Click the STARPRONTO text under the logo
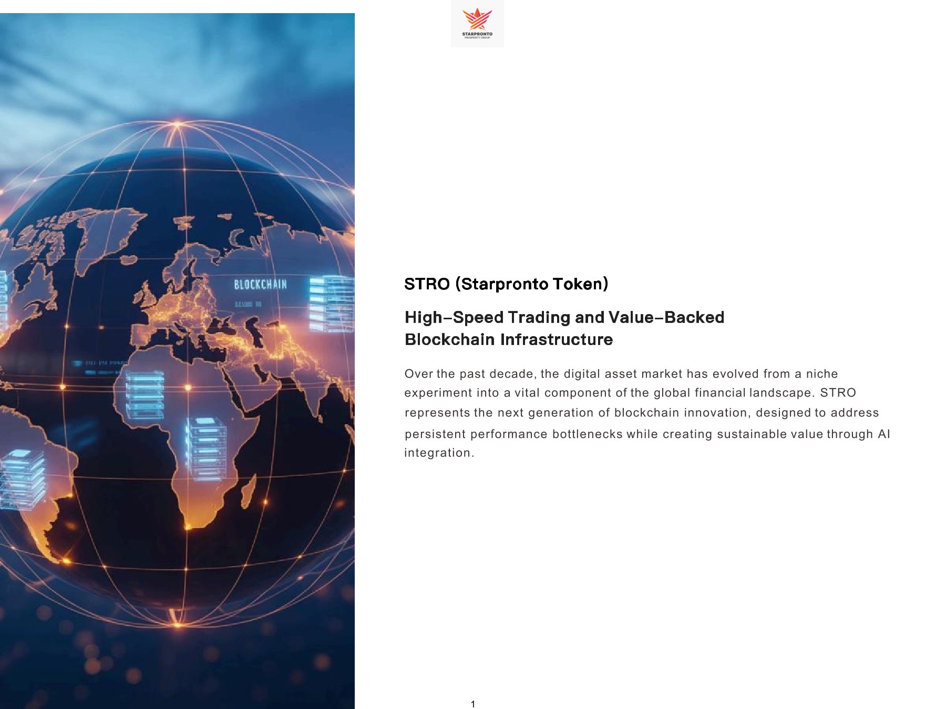 tap(477, 34)
